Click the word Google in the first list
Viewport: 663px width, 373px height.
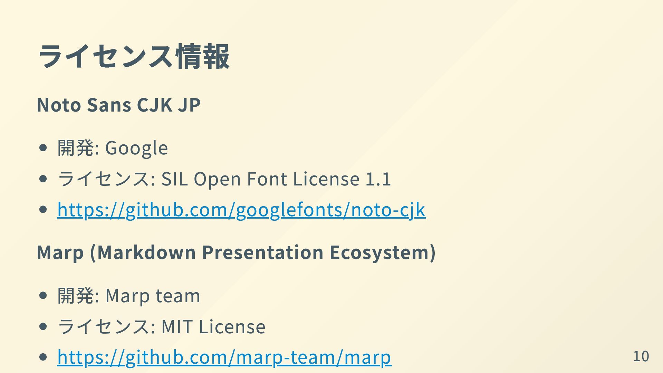[136, 148]
